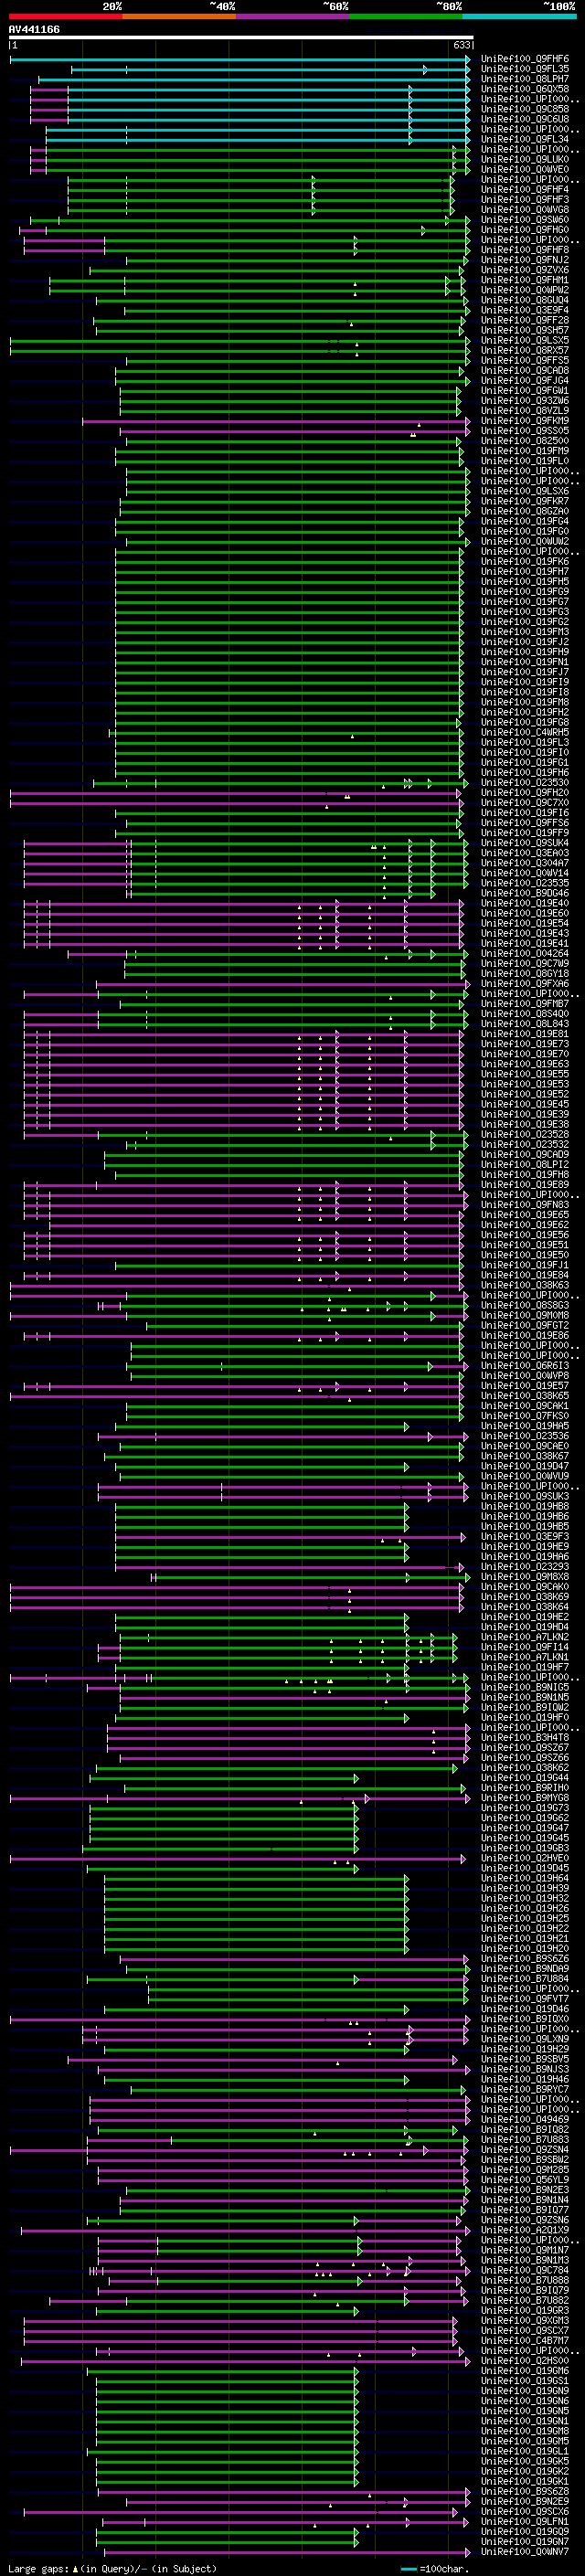Open hit UniRef100_Q9FL35
Image resolution: width=585 pixels, height=2576 pixels.
[525, 69]
